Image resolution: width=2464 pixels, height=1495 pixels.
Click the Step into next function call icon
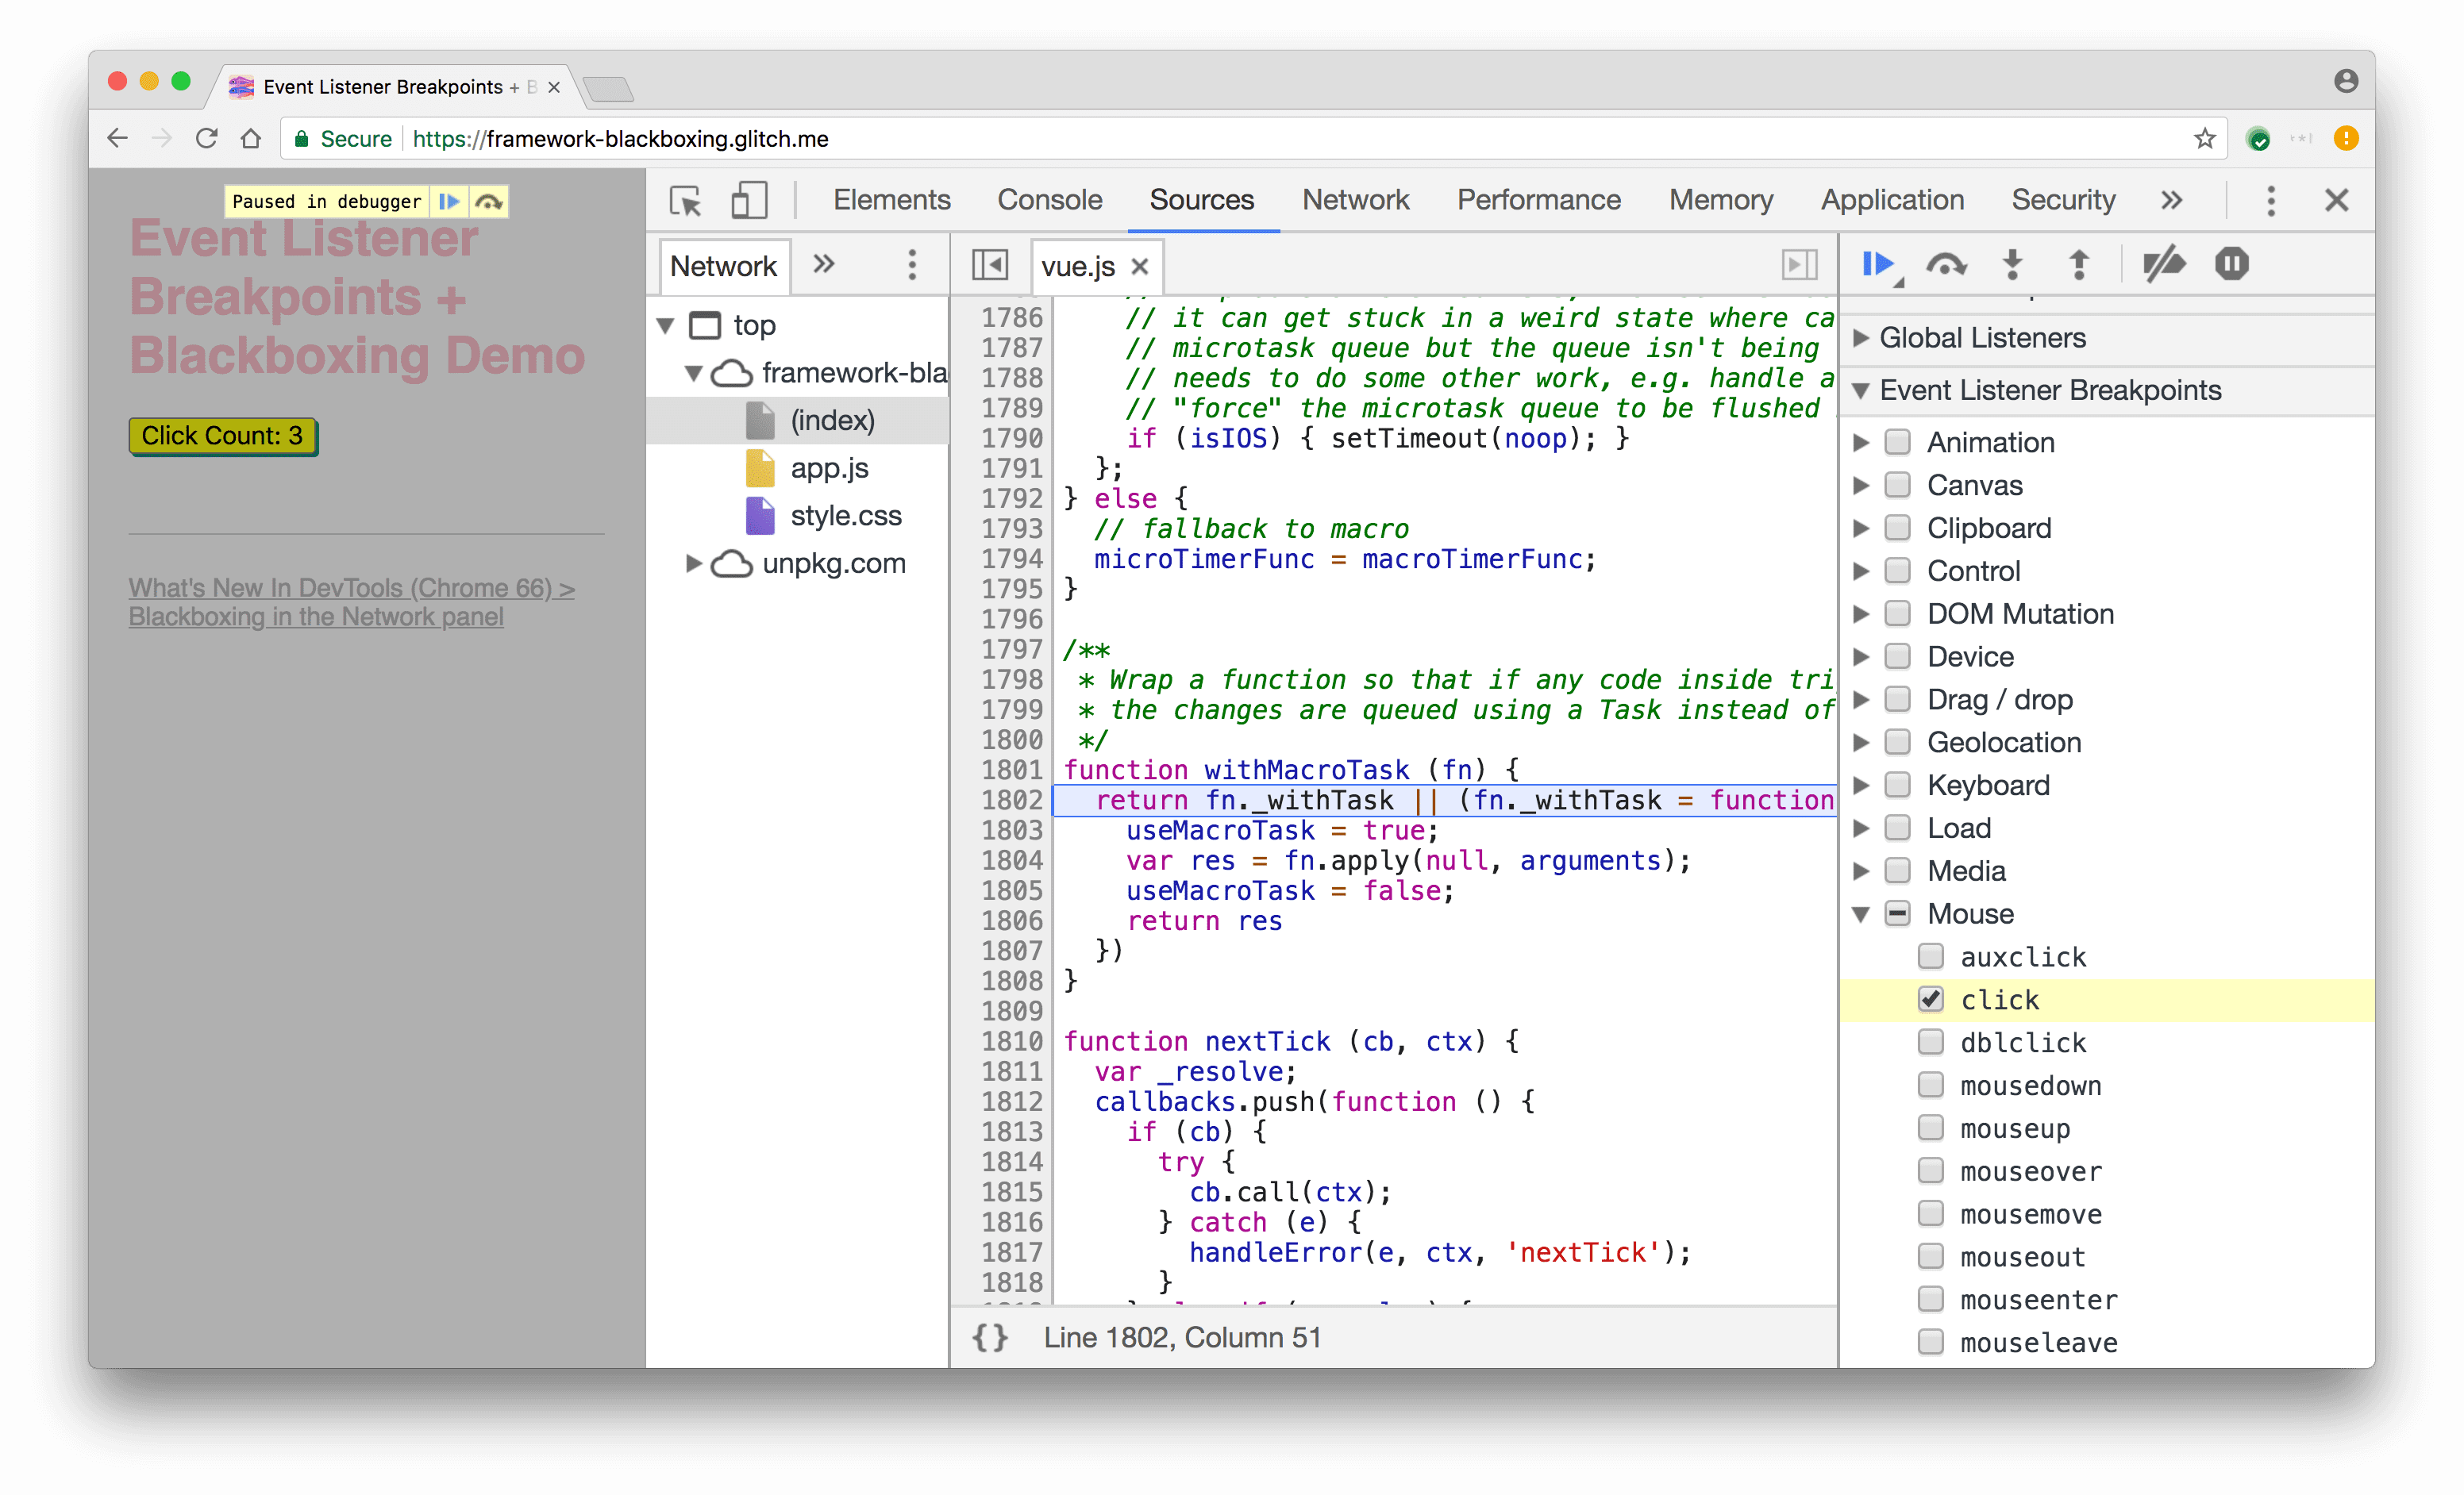[x=2010, y=263]
